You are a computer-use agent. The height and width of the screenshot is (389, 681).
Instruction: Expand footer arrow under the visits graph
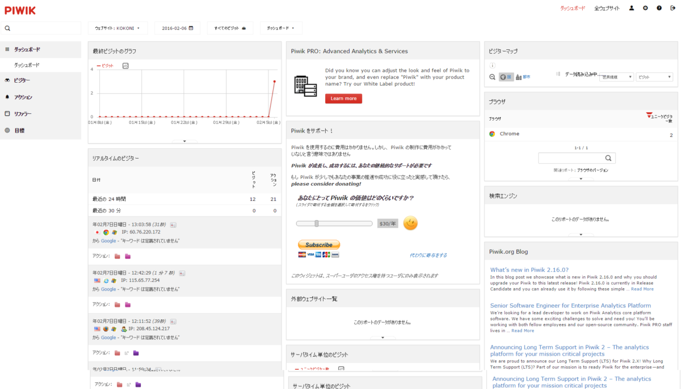(x=184, y=141)
